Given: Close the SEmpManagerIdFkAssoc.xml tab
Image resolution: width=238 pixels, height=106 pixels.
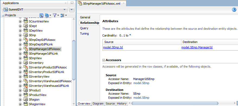Looking at the screenshot, I should 124,3.
